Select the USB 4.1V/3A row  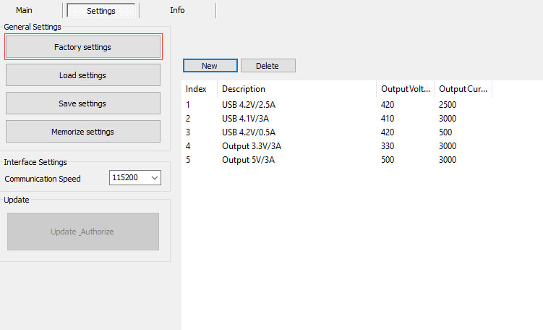click(x=246, y=119)
